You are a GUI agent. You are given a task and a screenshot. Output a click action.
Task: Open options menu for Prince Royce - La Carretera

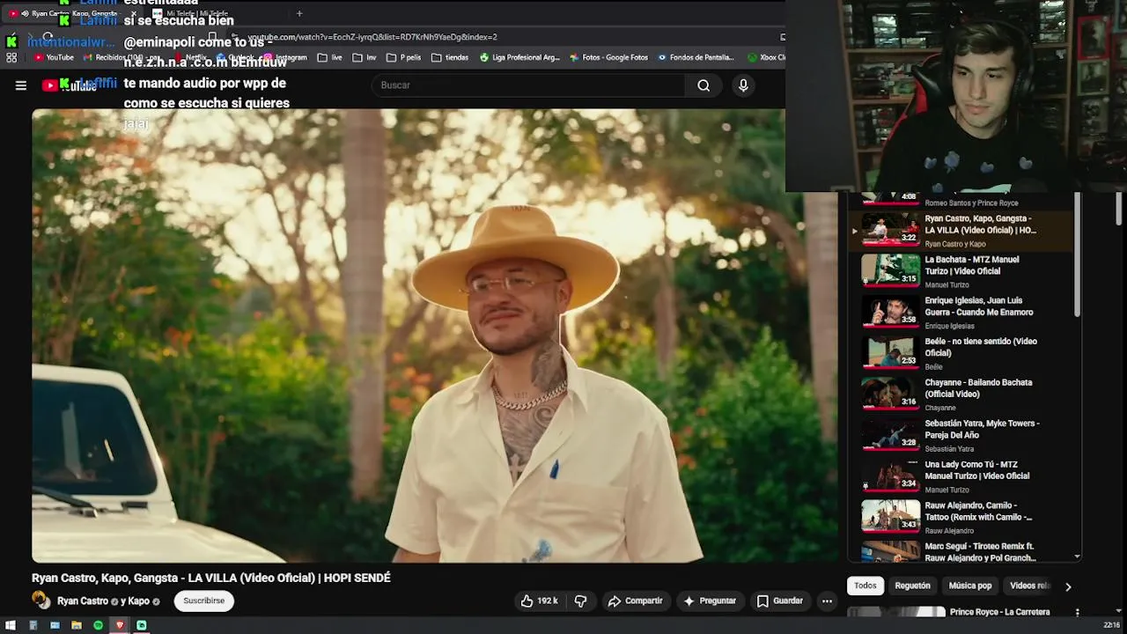[1077, 612]
